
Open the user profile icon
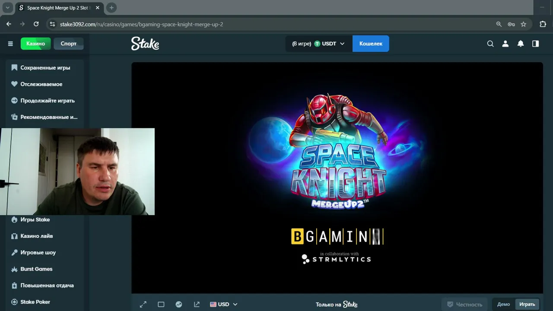pos(505,44)
